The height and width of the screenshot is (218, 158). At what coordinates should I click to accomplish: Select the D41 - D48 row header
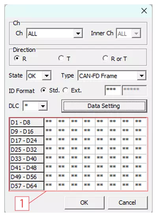click(x=27, y=168)
